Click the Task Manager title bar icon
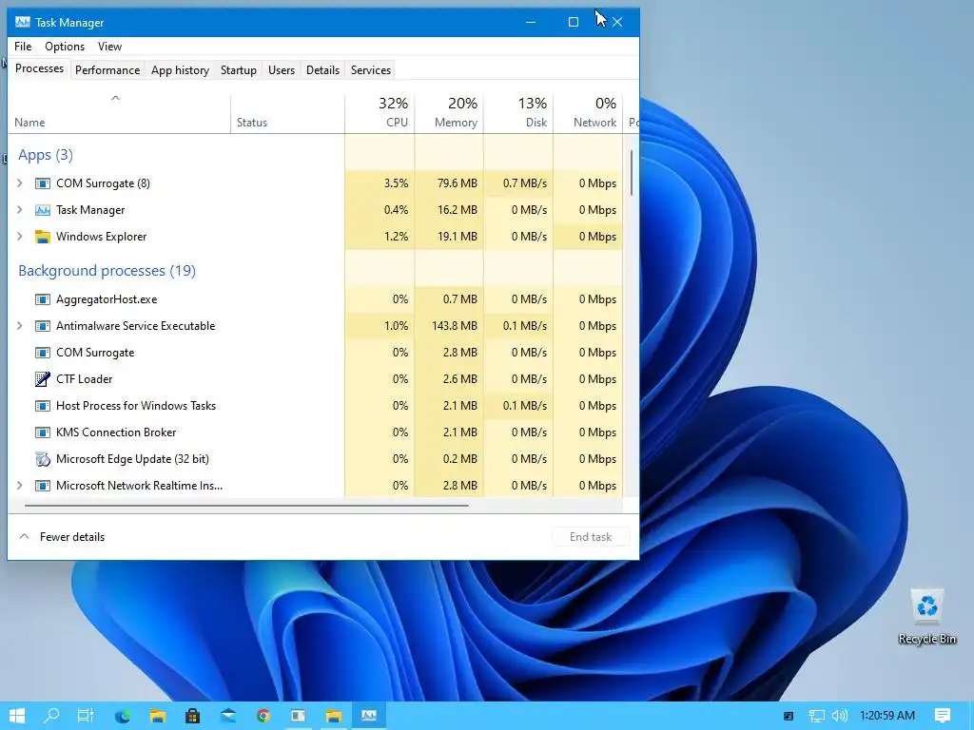This screenshot has height=730, width=974. (23, 23)
